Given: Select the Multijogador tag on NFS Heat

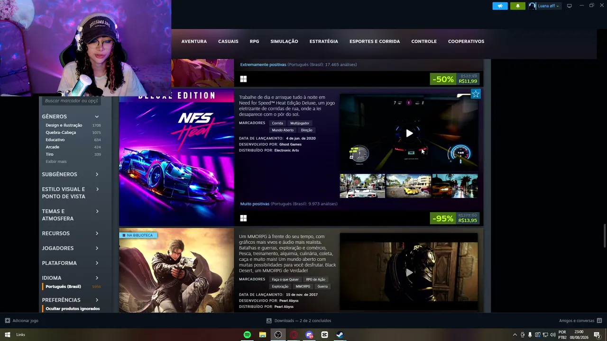Looking at the screenshot, I should pos(300,123).
